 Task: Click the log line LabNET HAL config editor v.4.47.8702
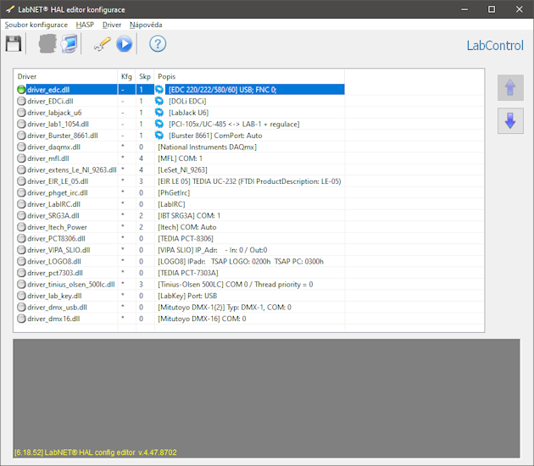[96, 452]
